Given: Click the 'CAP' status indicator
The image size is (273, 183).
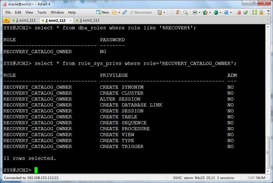Looking at the screenshot, I should pyautogui.click(x=251, y=178).
